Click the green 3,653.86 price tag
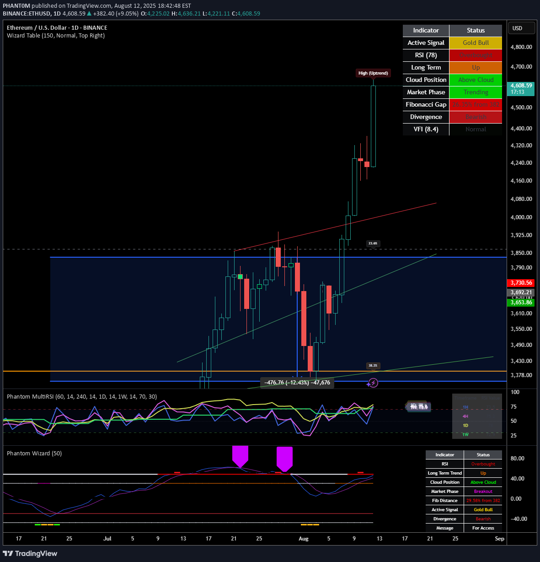The height and width of the screenshot is (562, 540). pos(521,303)
